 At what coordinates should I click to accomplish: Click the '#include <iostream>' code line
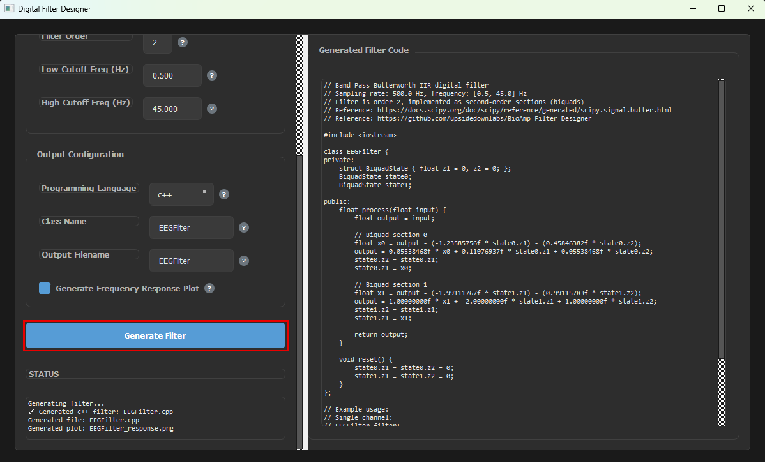[360, 135]
